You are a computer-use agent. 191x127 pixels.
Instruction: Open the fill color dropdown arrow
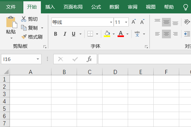tap(114, 34)
